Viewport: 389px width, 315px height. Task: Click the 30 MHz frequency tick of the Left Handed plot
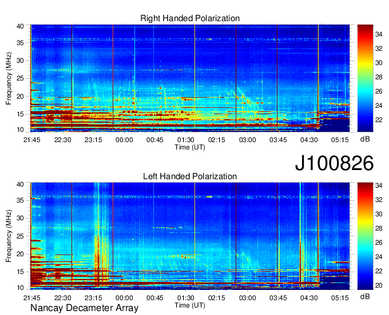(20, 218)
